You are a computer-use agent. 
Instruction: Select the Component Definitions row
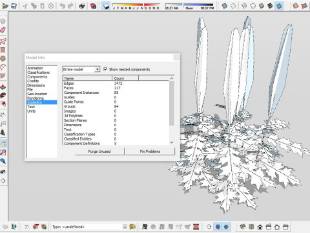pyautogui.click(x=116, y=143)
